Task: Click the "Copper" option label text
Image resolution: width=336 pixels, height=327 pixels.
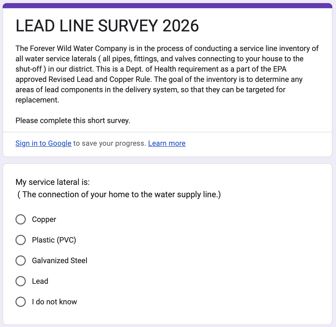Action: coord(44,219)
